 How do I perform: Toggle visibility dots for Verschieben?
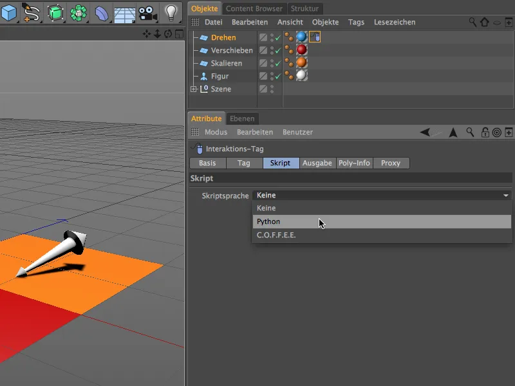272,50
